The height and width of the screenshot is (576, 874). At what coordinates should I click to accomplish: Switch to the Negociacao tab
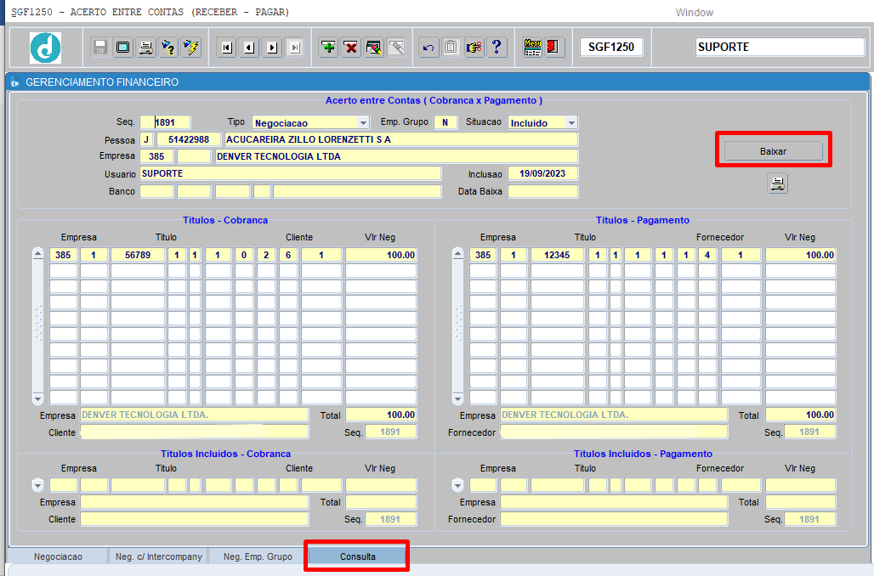pyautogui.click(x=58, y=556)
